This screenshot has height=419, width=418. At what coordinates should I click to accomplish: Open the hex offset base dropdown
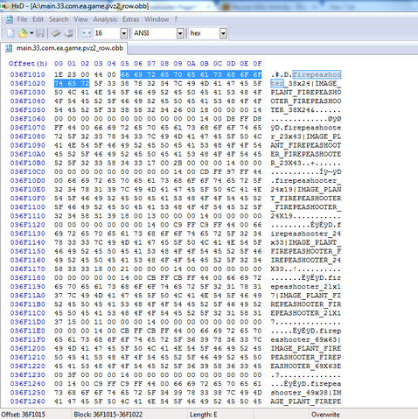click(x=223, y=33)
